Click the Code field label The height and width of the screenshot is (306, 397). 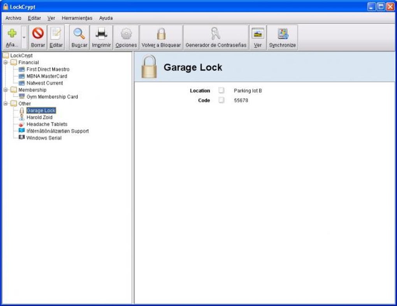coord(204,100)
